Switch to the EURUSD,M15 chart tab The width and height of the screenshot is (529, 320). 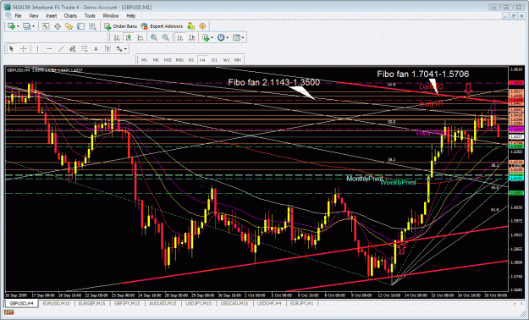(x=57, y=303)
